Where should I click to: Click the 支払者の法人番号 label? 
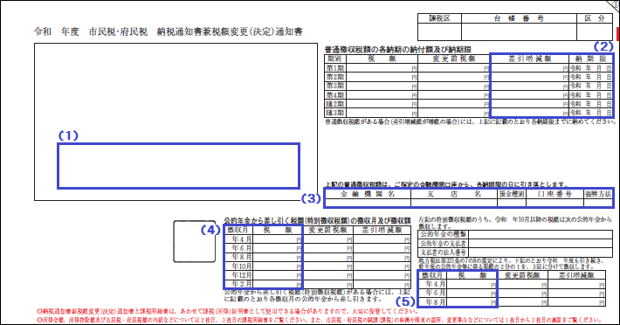pos(444,252)
